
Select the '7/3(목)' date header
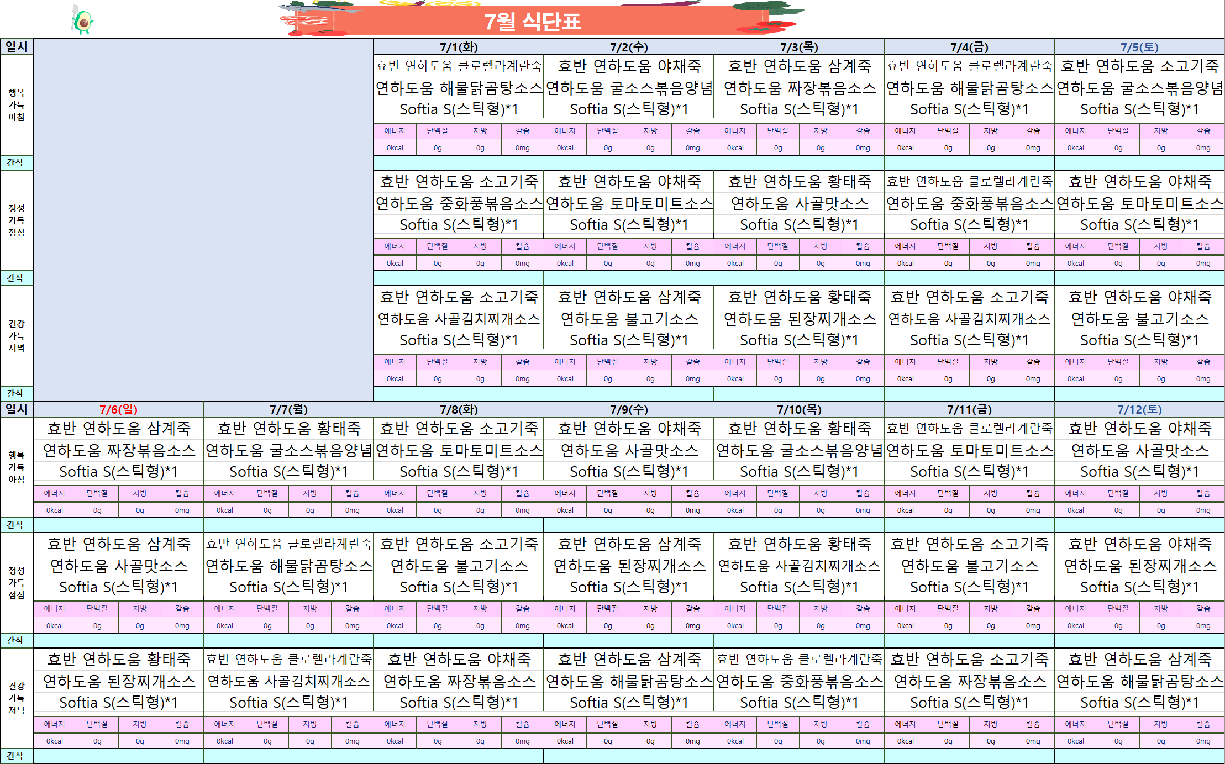coord(799,48)
